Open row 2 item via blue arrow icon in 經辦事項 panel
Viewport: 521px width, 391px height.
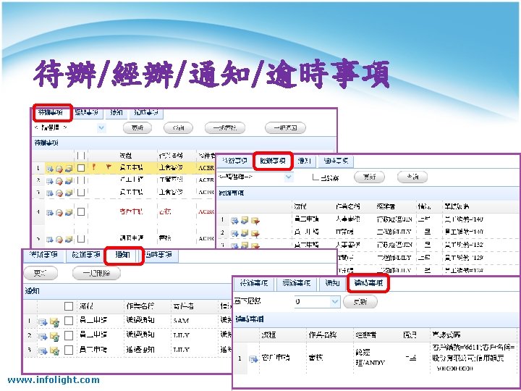234,233
